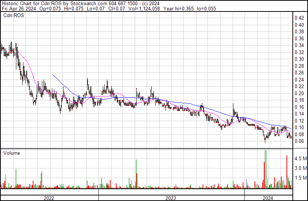The image size is (308, 201).
Task: Click the 0.38 price axis label
Action: coord(299,32)
